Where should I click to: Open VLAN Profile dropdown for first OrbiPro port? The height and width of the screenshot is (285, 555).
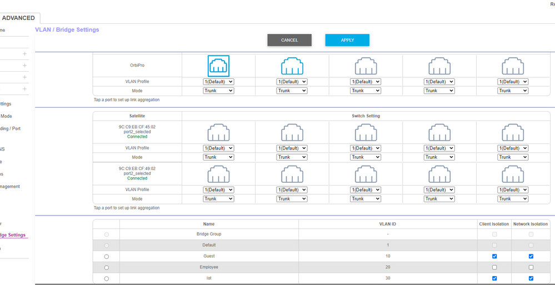point(218,82)
